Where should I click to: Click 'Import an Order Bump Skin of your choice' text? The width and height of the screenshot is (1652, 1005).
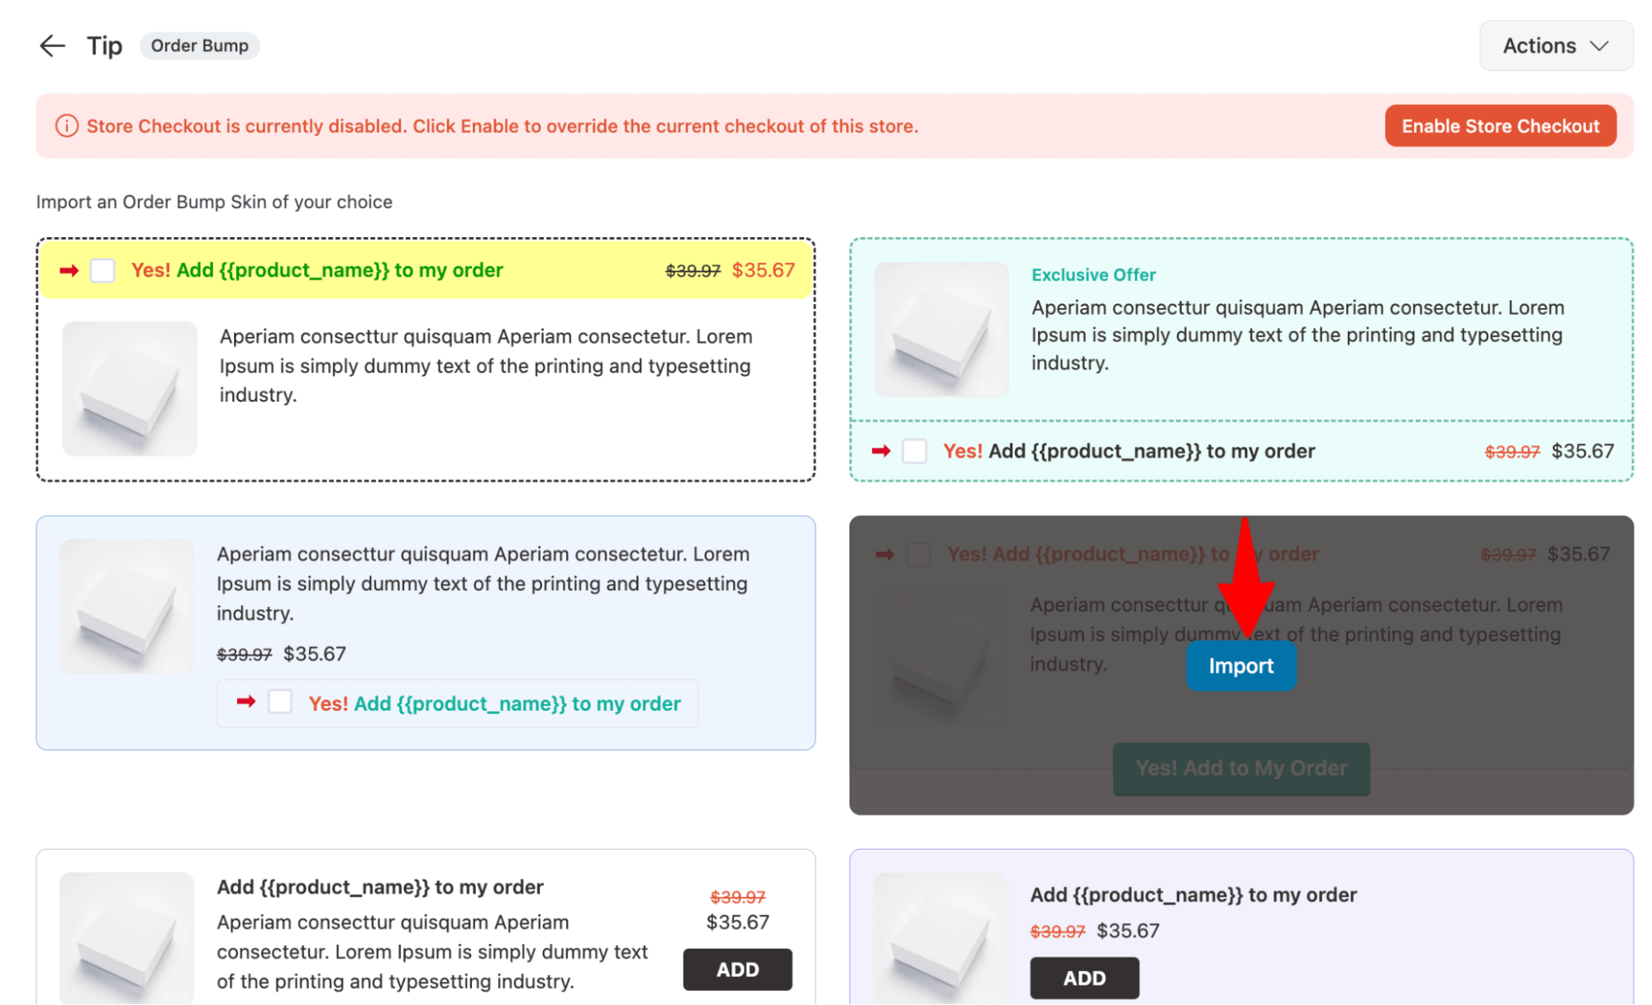pos(214,202)
